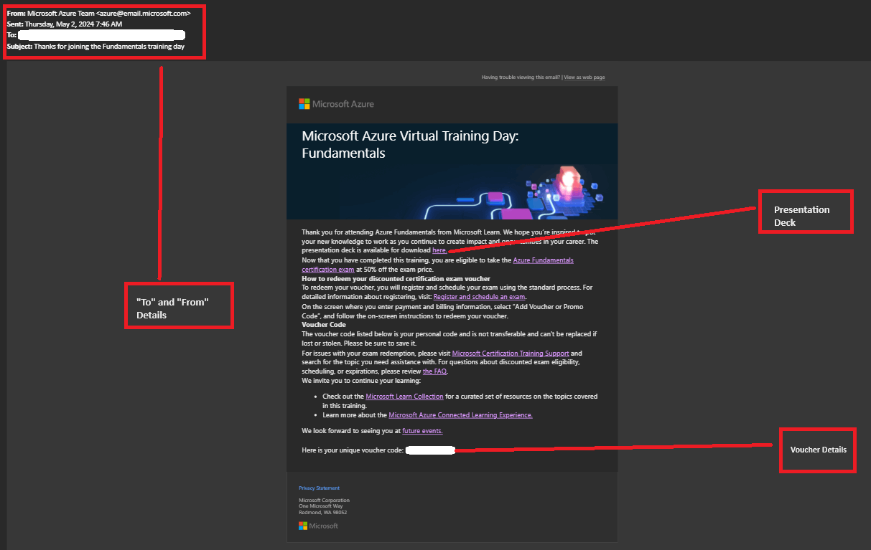Open the Microsoft Learn Collection link
The width and height of the screenshot is (871, 550).
pyautogui.click(x=404, y=397)
